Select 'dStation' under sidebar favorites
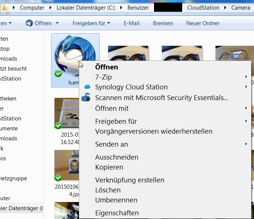Screen dimensions: 254x219 point(10,79)
